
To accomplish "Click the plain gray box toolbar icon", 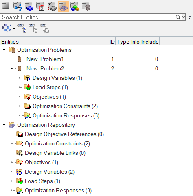I will (6, 6).
